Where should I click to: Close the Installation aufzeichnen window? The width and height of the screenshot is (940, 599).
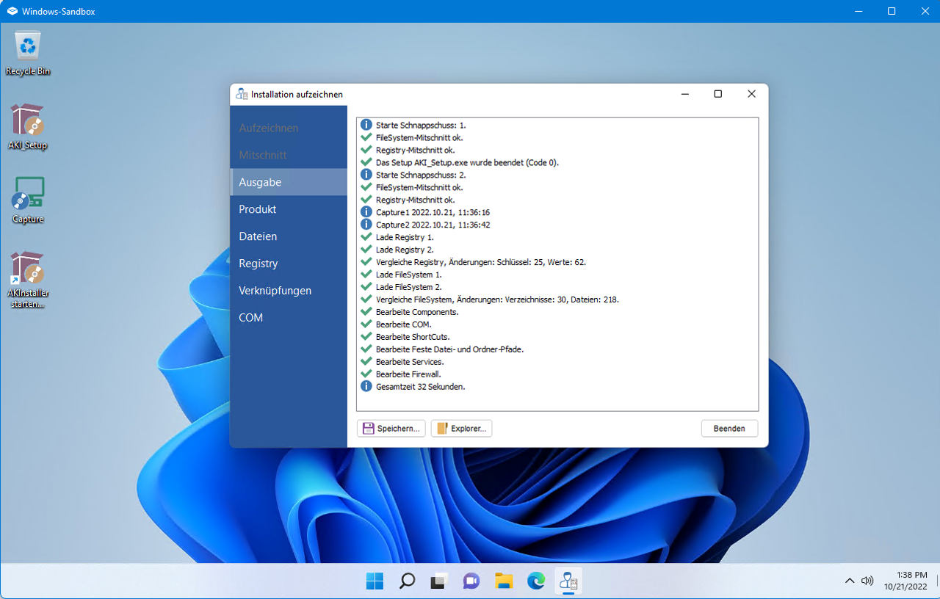tap(751, 94)
